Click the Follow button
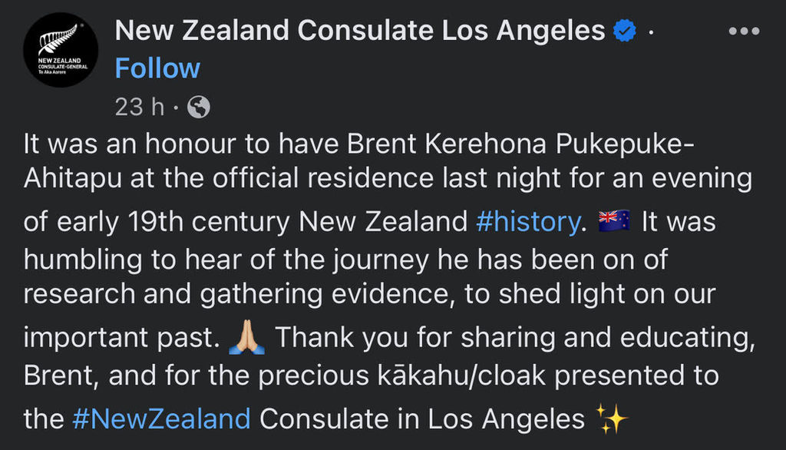This screenshot has width=786, height=450. coord(157,68)
